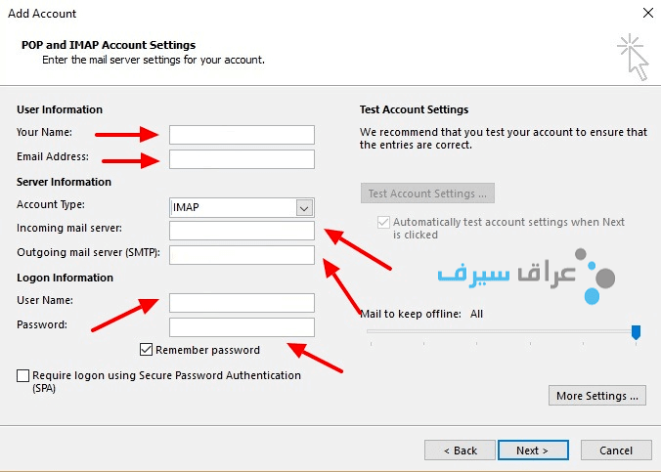Screen dimensions: 661x472
Task: Close the Add Account window
Action: tap(648, 13)
